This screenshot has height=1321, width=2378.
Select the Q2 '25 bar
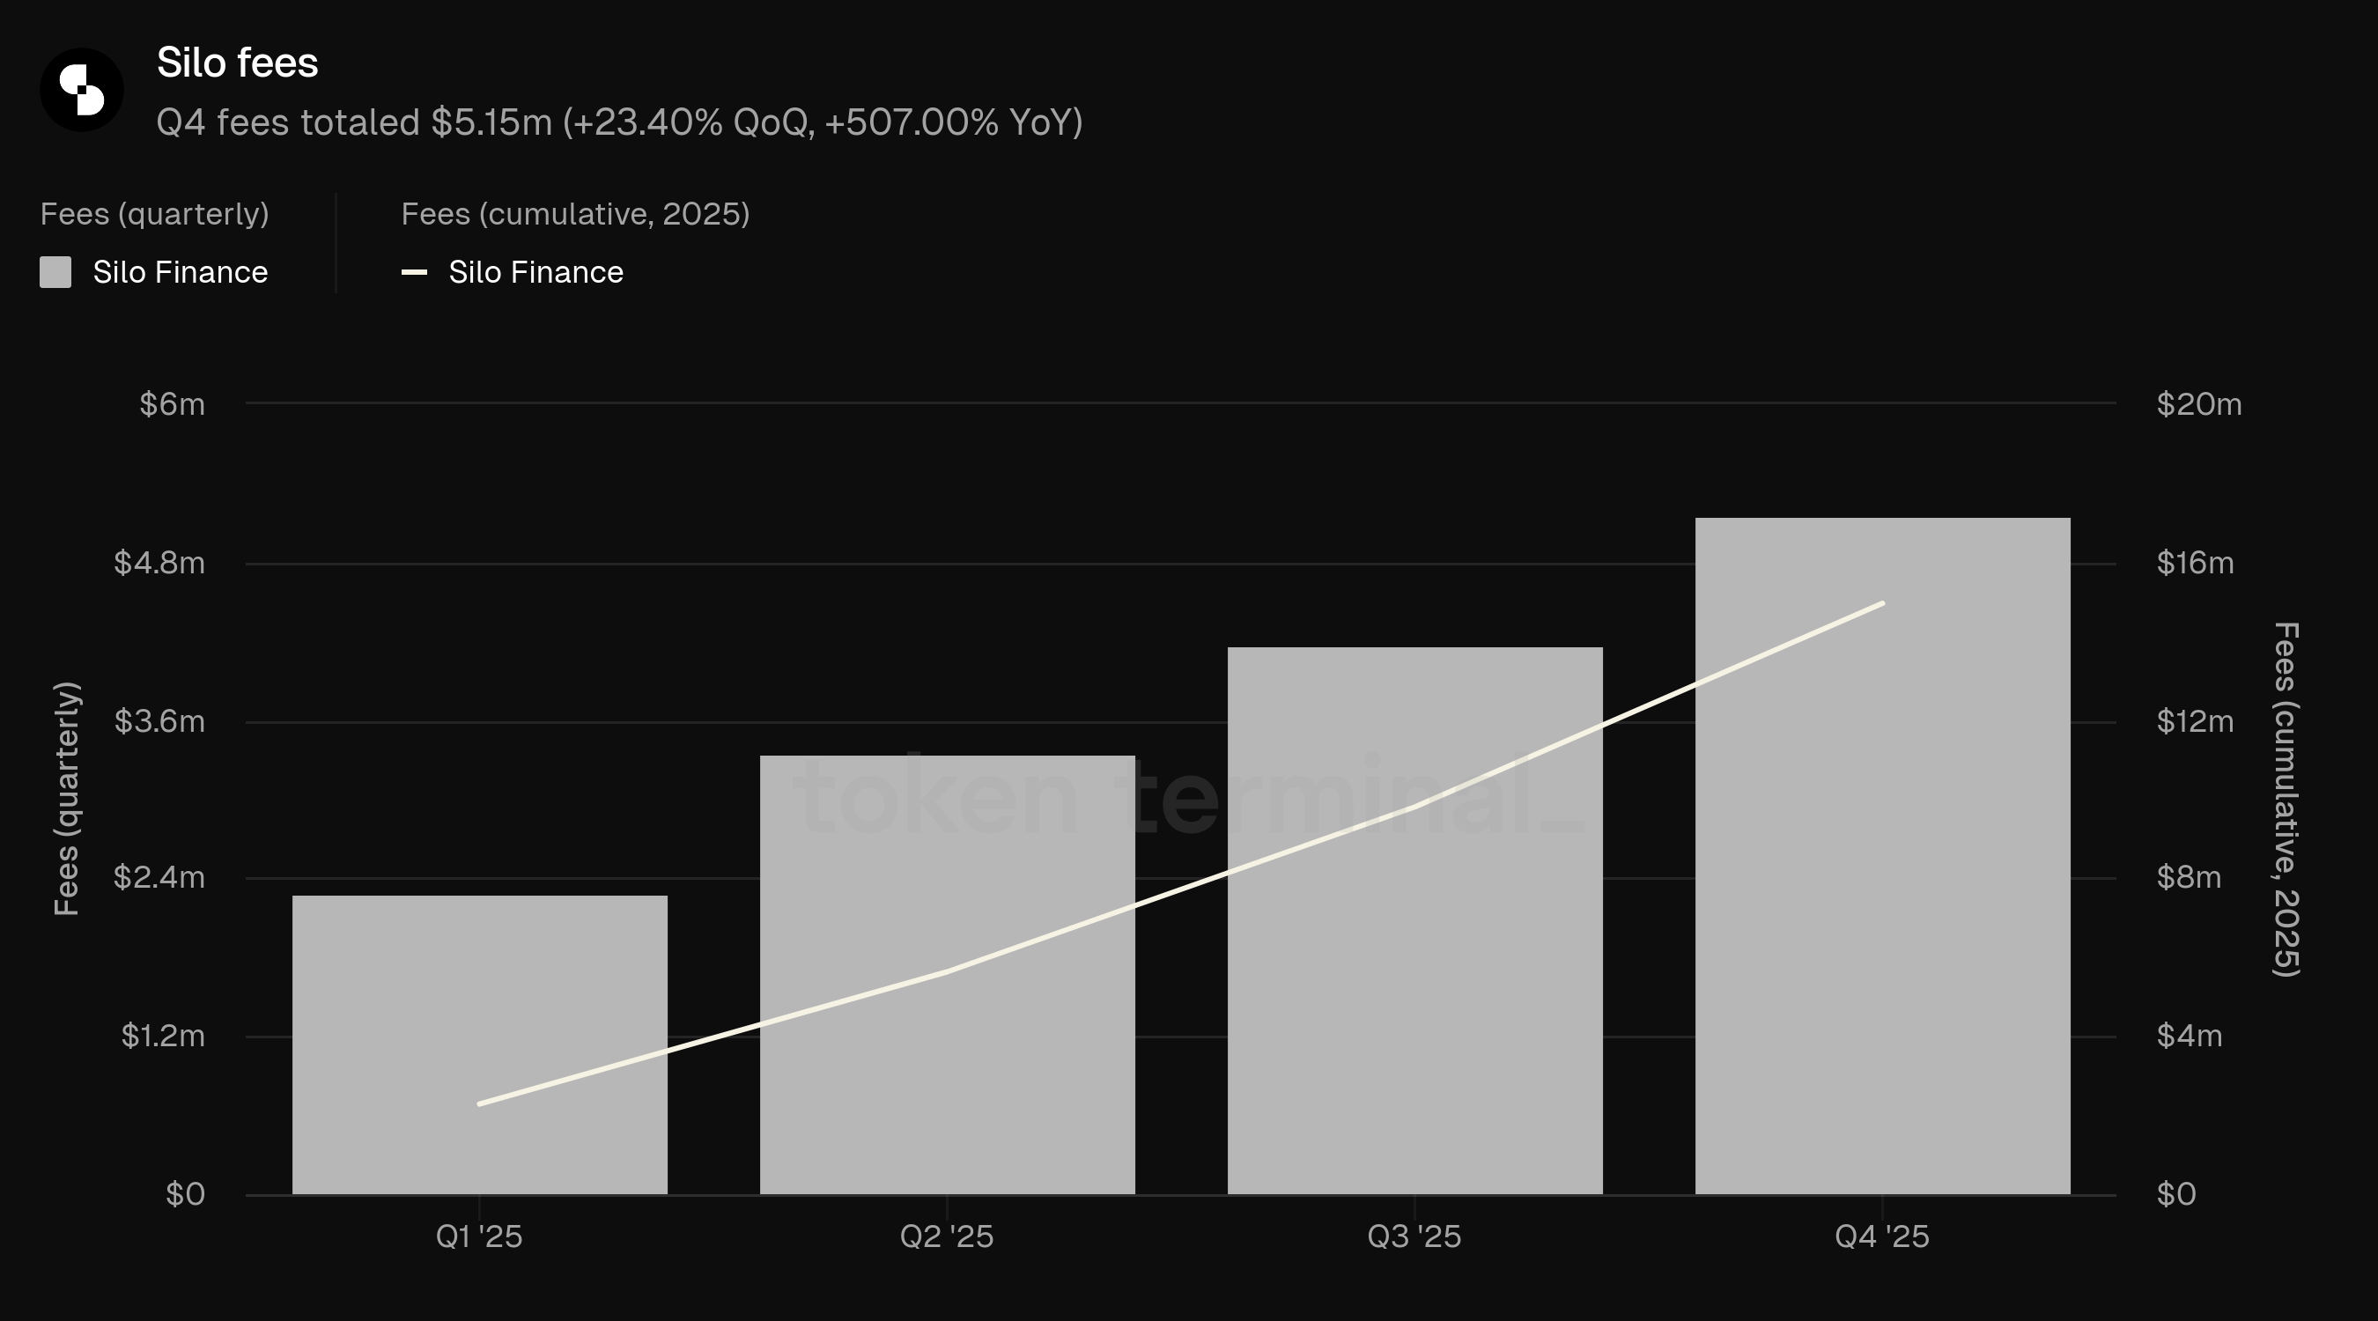947,975
